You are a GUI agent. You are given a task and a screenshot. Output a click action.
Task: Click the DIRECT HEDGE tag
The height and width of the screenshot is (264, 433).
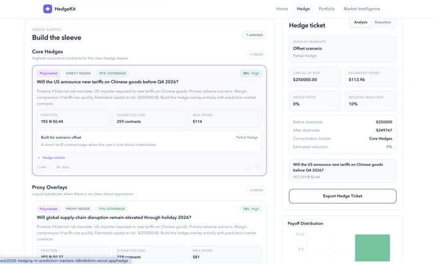pos(78,73)
